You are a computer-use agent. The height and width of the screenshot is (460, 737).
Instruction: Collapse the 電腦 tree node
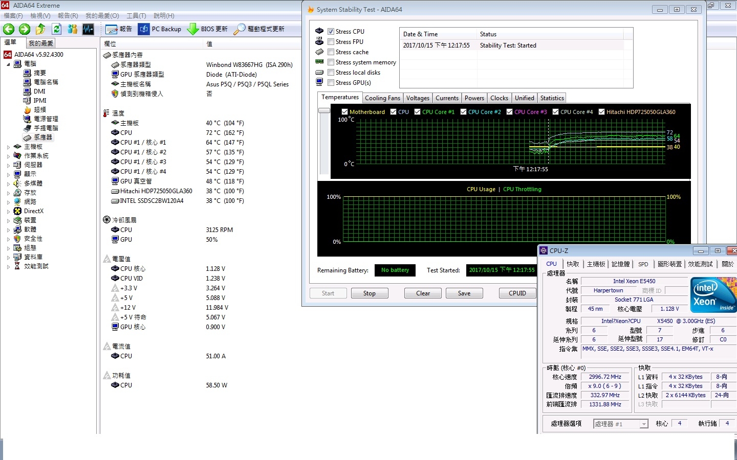[8, 64]
